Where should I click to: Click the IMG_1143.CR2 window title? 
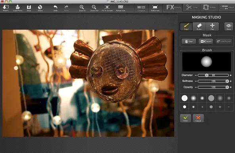pos(119,2)
